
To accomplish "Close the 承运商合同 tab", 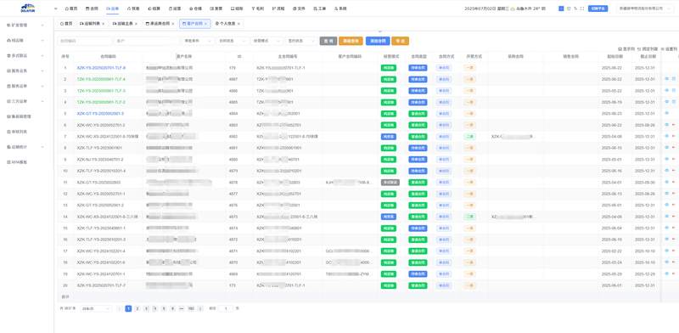I will pos(173,24).
